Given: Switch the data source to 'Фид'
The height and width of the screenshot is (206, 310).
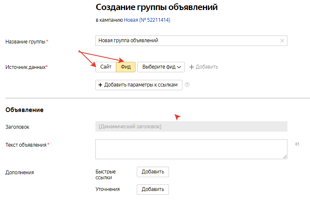Looking at the screenshot, I should (126, 67).
